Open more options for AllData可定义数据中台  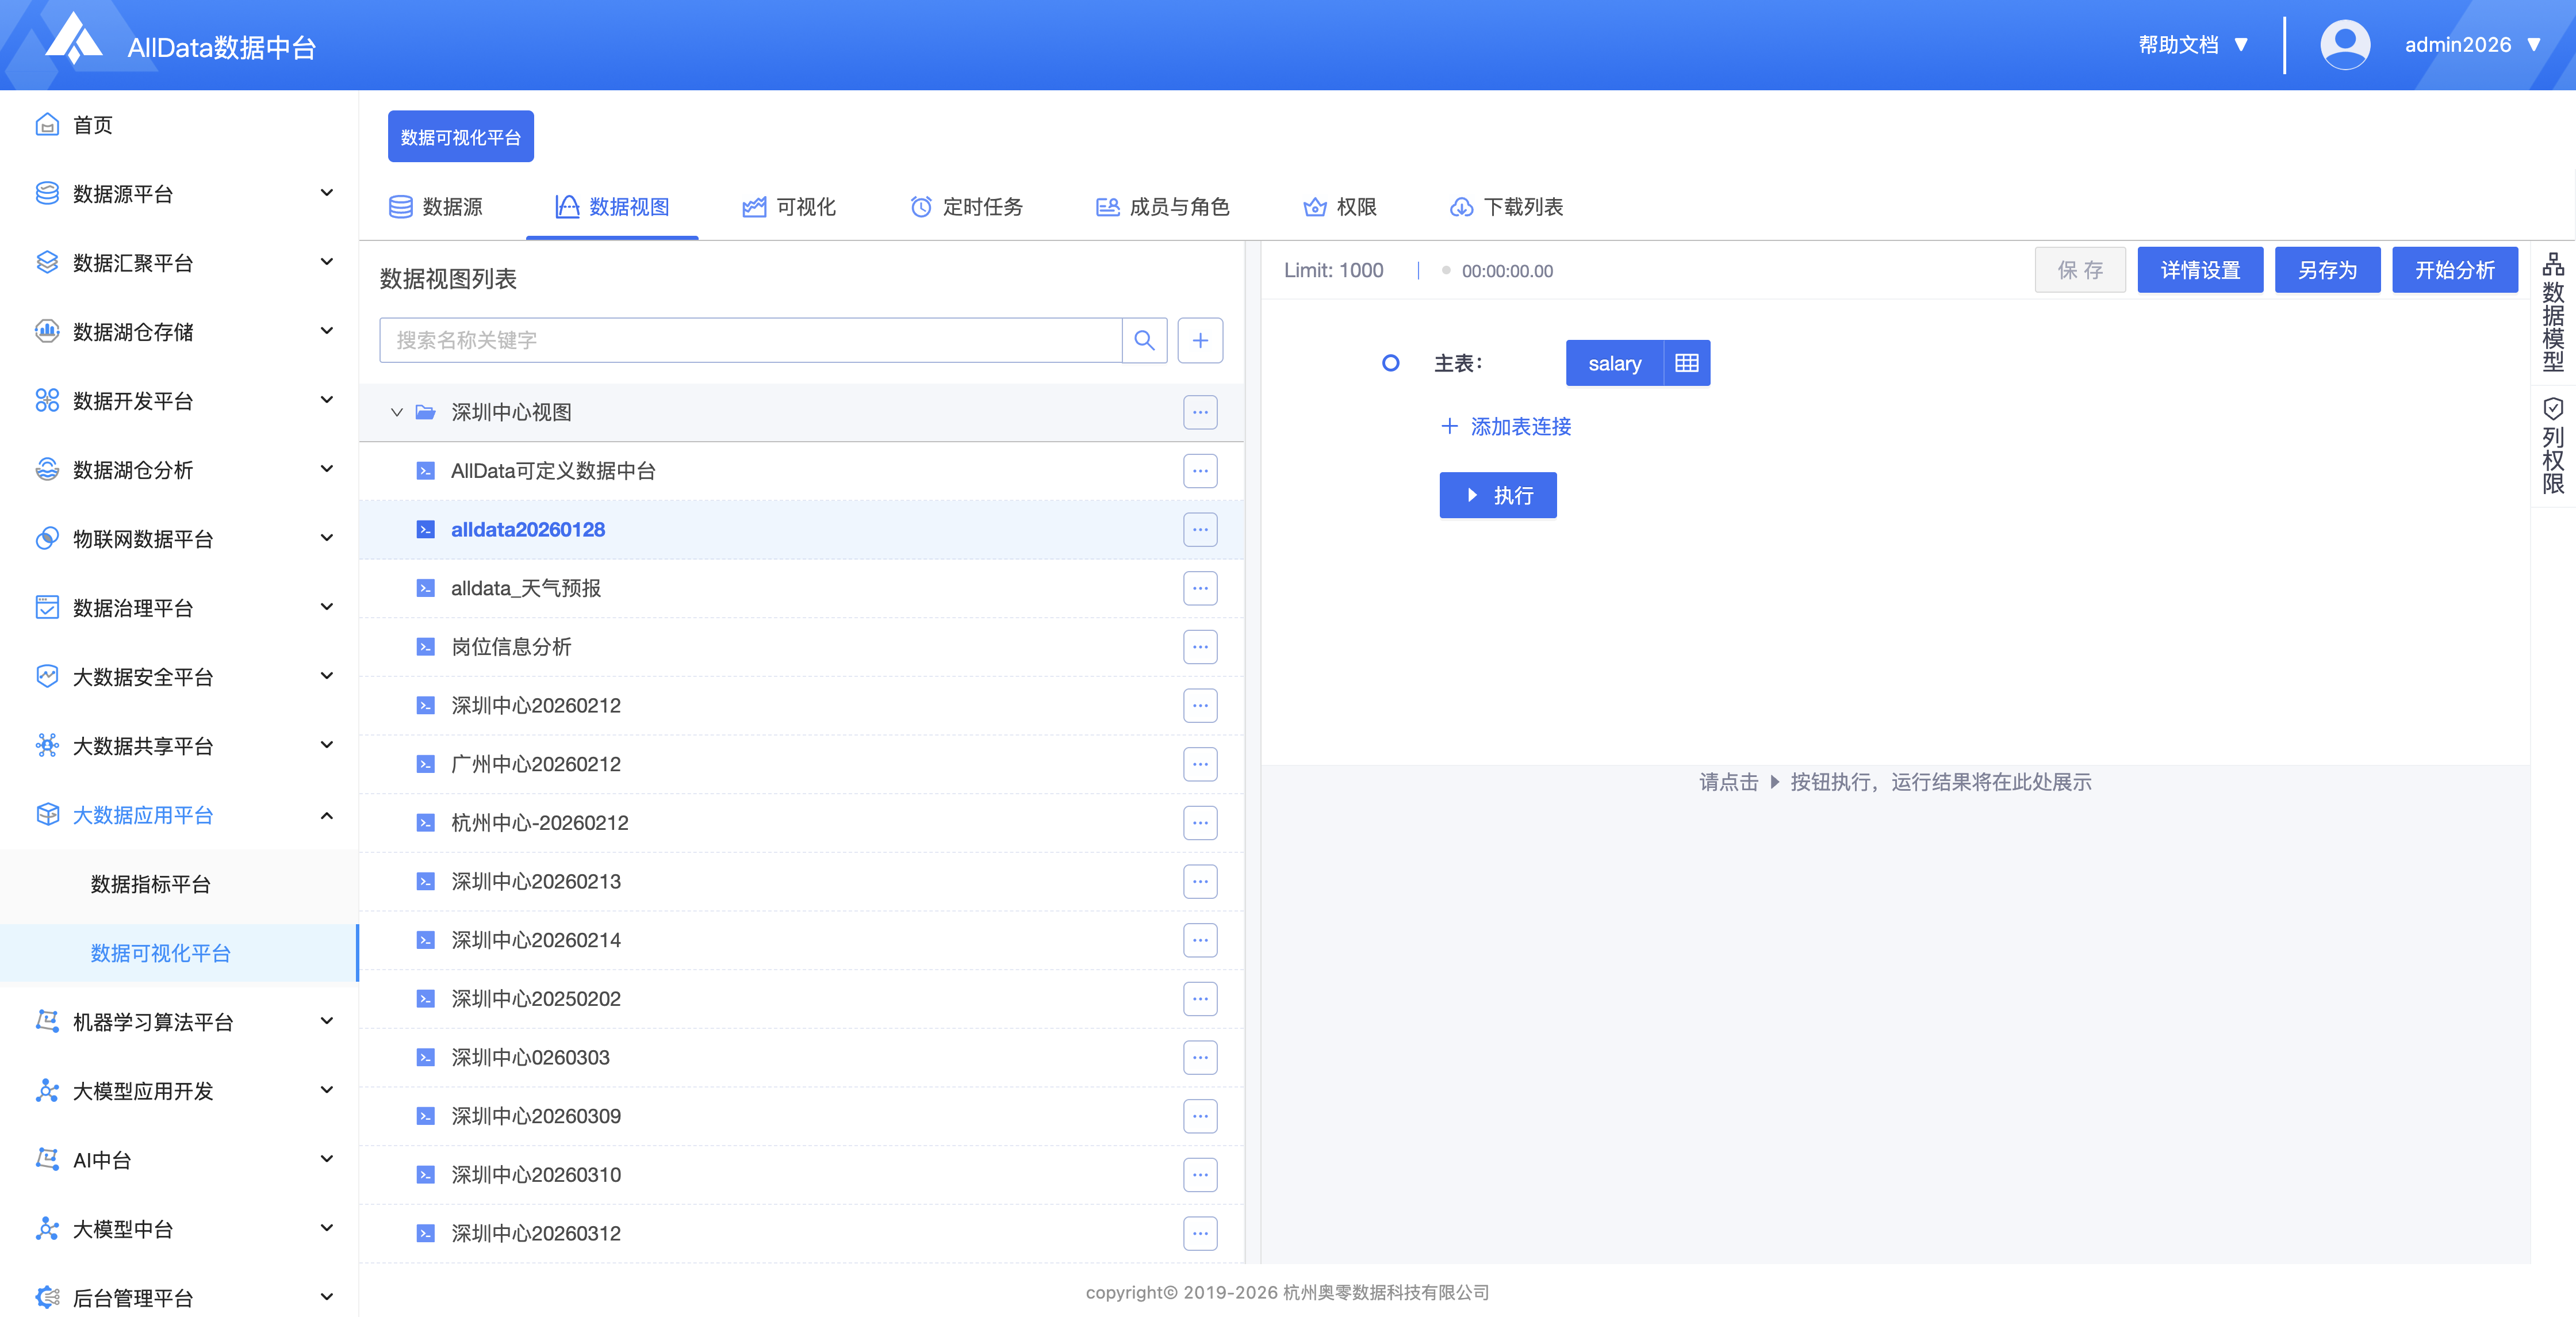1200,471
